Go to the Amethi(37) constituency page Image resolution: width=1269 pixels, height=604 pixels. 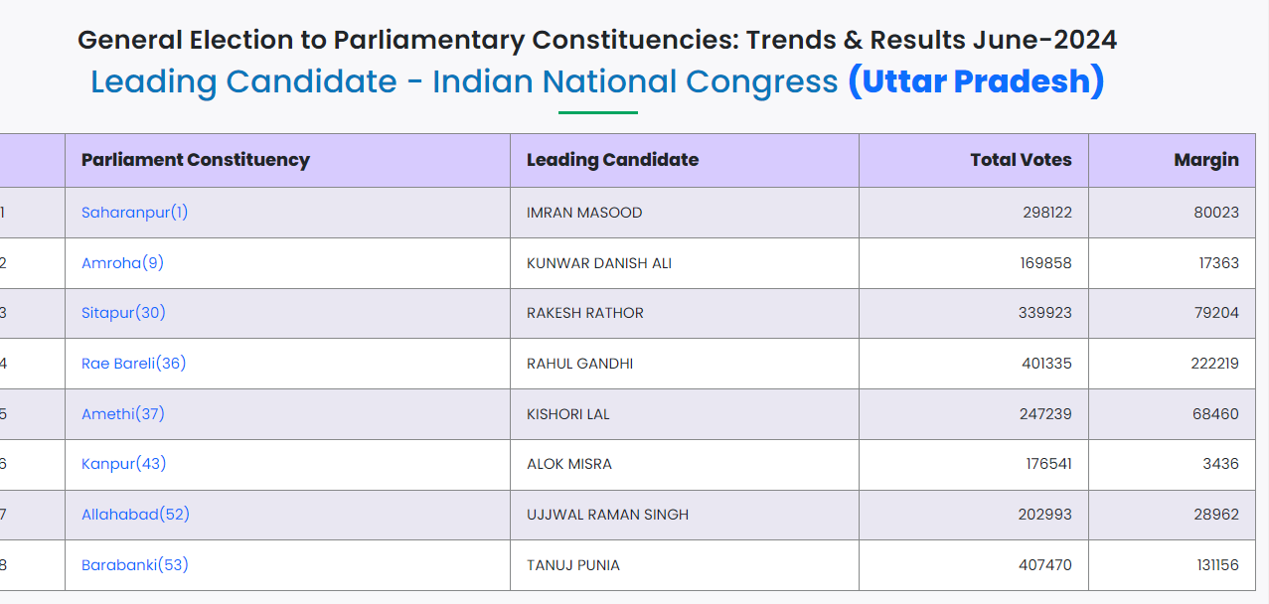pyautogui.click(x=123, y=414)
